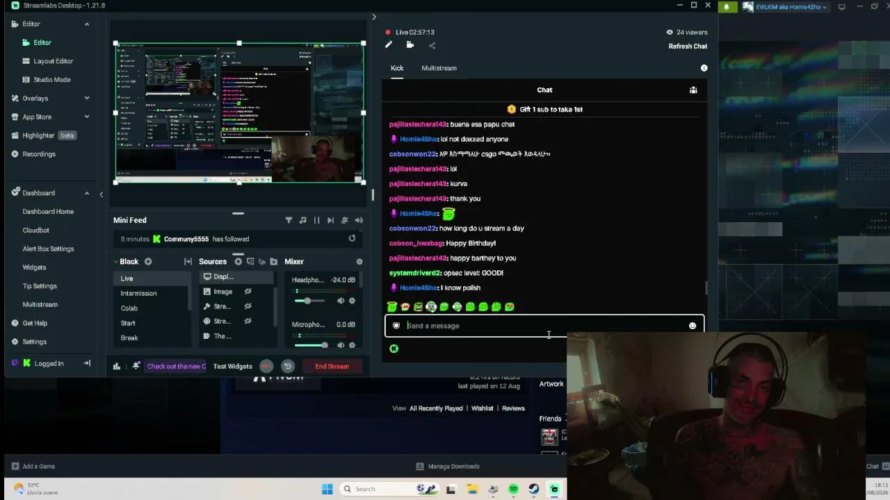Expand the sidebar next to Logged In
890x500 pixels.
tap(87, 363)
